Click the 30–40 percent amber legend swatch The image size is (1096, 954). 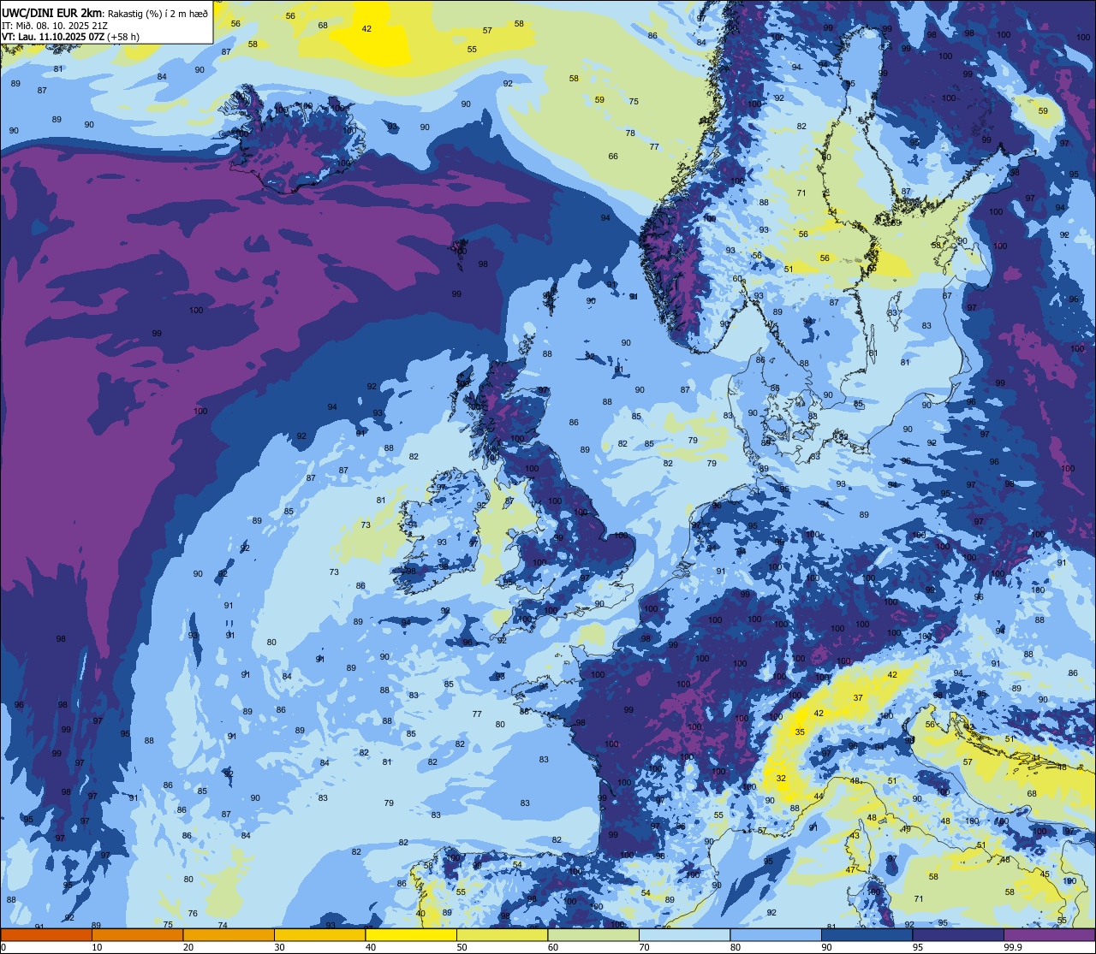(x=319, y=934)
